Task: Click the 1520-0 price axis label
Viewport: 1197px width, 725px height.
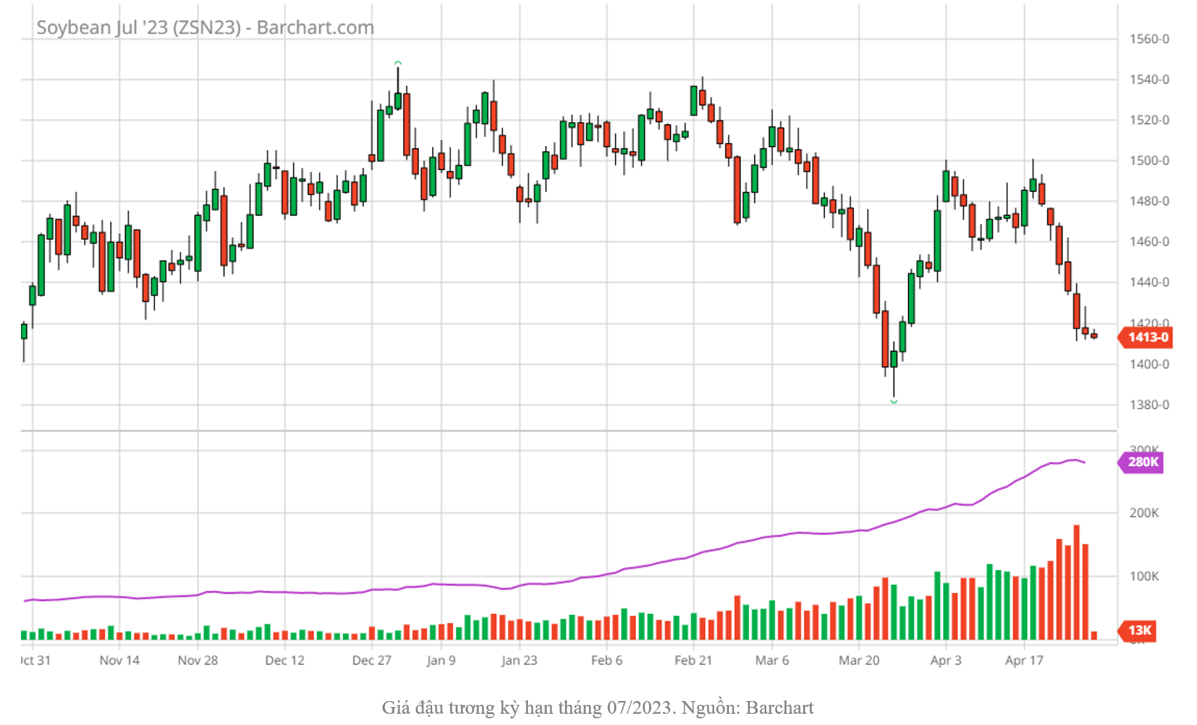Action: pyautogui.click(x=1150, y=120)
